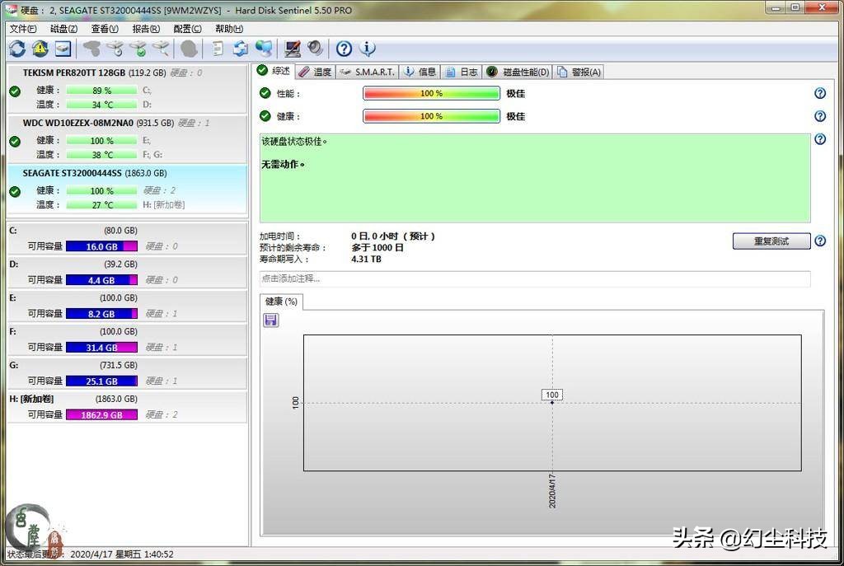Click the 健康 100 % progress bar in overview
Image resolution: width=844 pixels, height=566 pixels.
click(431, 116)
